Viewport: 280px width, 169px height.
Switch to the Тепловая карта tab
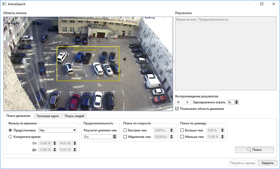[47, 116]
